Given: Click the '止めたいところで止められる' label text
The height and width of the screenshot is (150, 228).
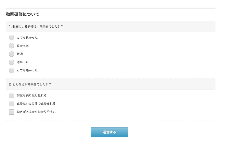Looking at the screenshot, I should (36, 104).
